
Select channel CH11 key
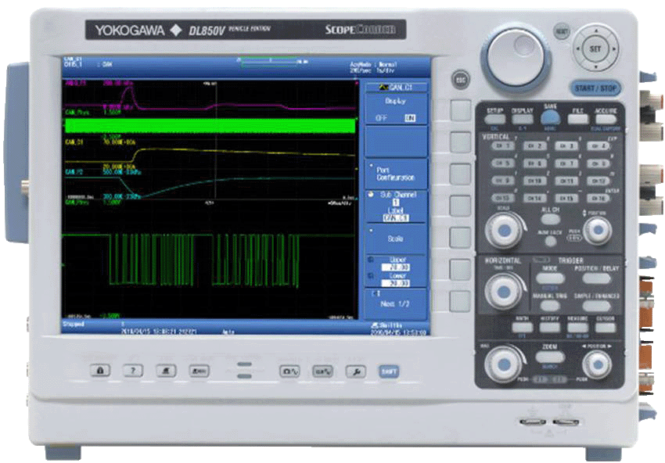click(566, 181)
